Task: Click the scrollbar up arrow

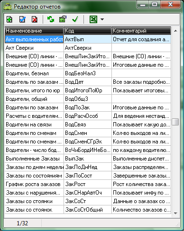Action: pyautogui.click(x=175, y=31)
